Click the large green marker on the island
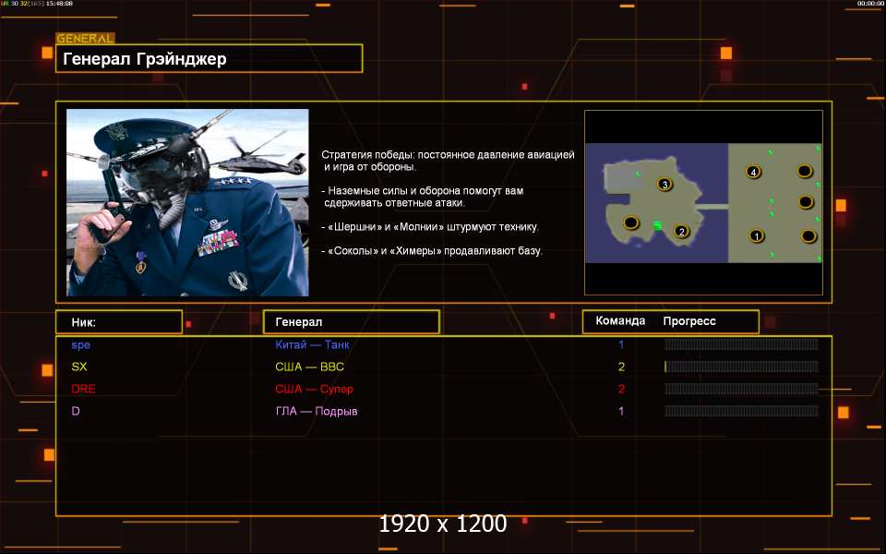This screenshot has width=886, height=554. tap(657, 224)
